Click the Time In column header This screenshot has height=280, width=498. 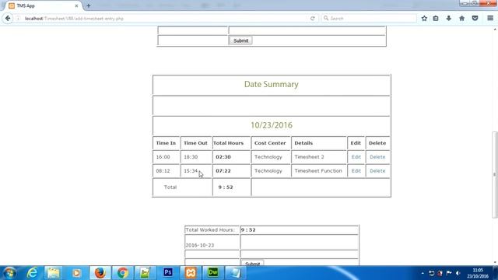[166, 143]
